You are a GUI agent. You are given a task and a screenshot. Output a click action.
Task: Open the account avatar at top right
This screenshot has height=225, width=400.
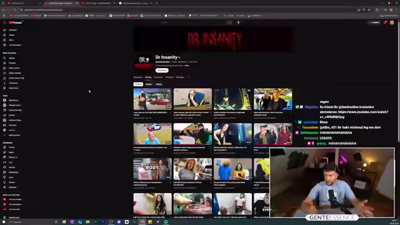392,22
